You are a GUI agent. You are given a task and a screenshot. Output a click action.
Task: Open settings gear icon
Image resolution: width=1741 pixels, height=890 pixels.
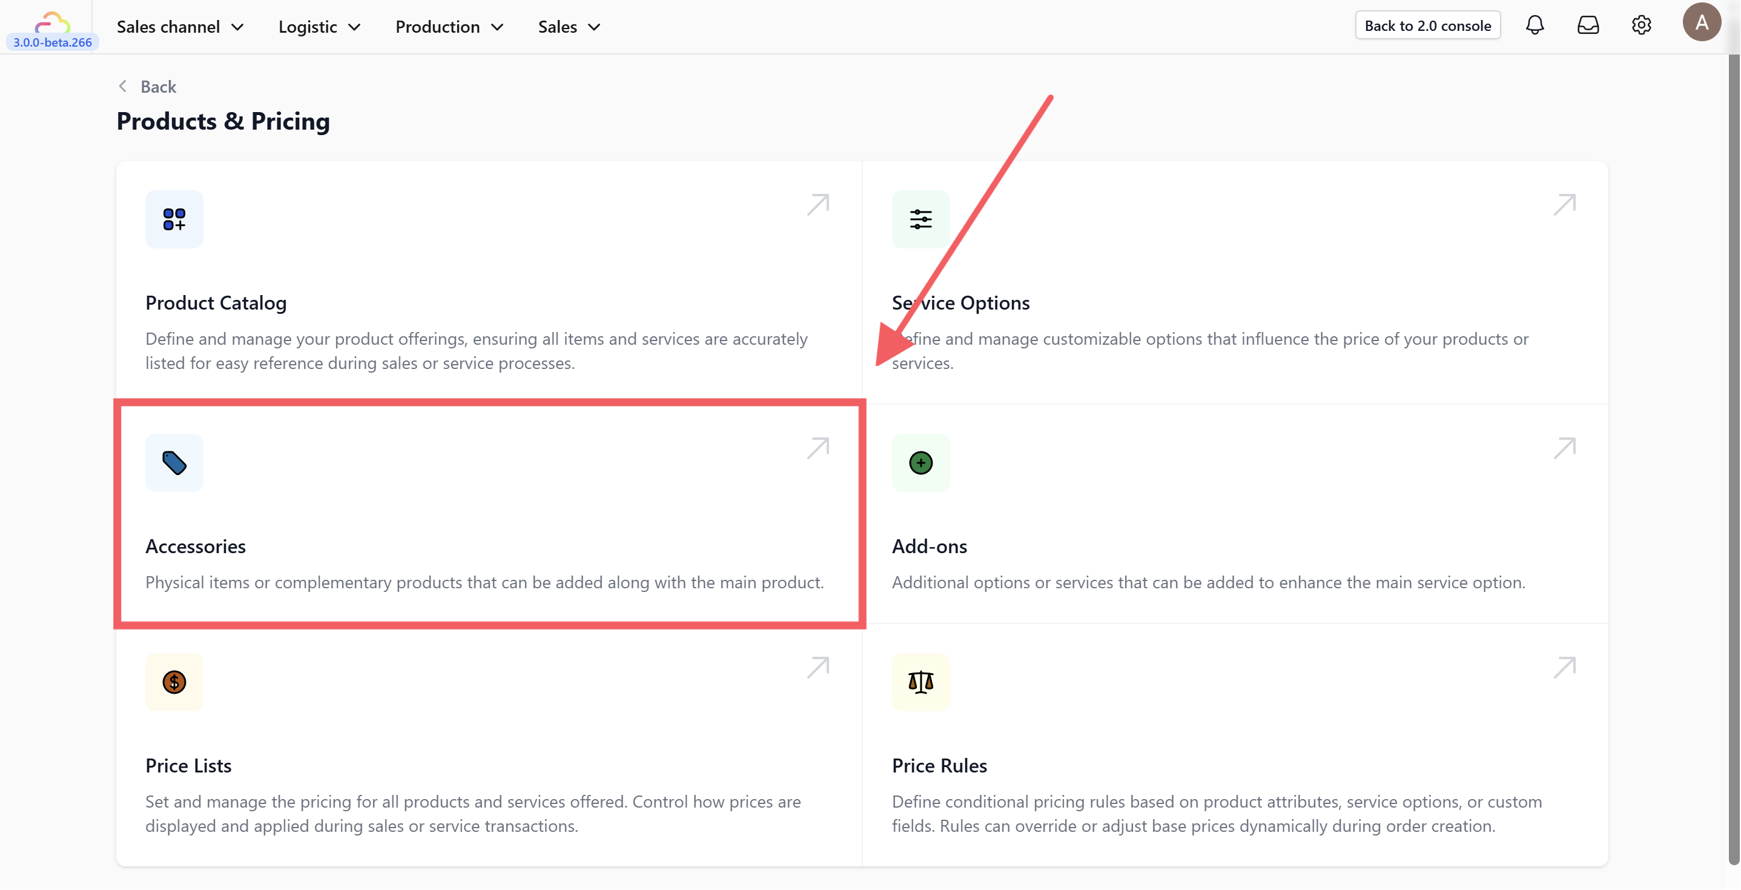click(1641, 25)
